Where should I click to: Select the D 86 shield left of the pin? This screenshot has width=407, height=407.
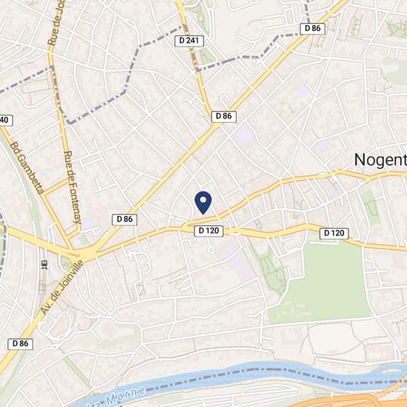click(x=124, y=219)
